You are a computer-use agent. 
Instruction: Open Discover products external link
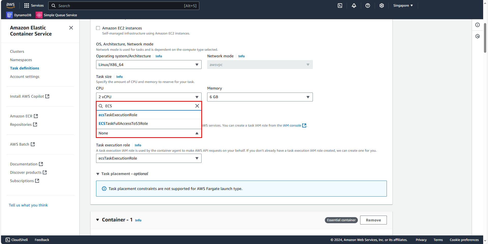(x=28, y=172)
